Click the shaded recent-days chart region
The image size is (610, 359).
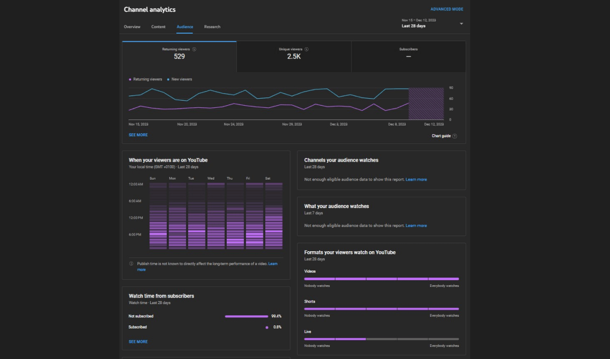[x=426, y=104]
